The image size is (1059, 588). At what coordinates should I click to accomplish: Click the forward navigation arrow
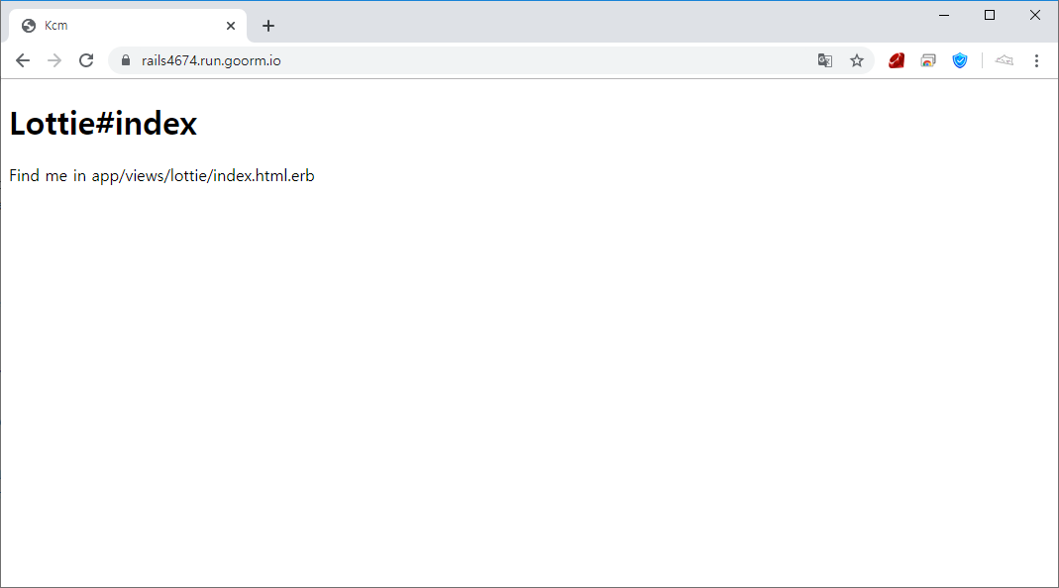pyautogui.click(x=54, y=60)
